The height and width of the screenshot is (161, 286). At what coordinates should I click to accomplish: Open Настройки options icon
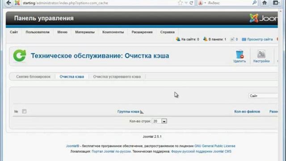pos(261,54)
